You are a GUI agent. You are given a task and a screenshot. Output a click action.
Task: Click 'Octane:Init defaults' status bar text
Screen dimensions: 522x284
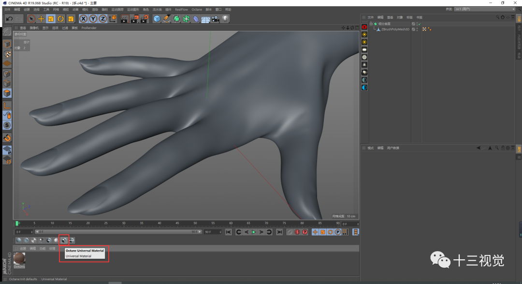[23, 279]
